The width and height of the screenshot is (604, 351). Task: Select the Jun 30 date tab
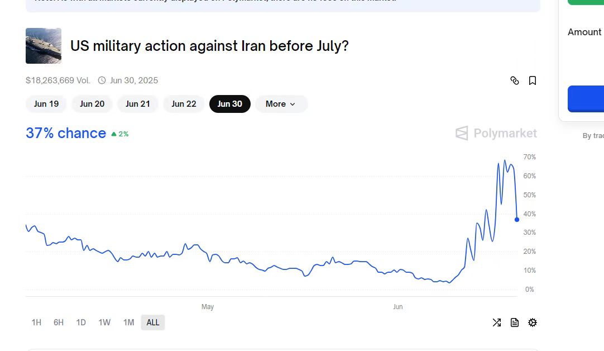pos(229,104)
